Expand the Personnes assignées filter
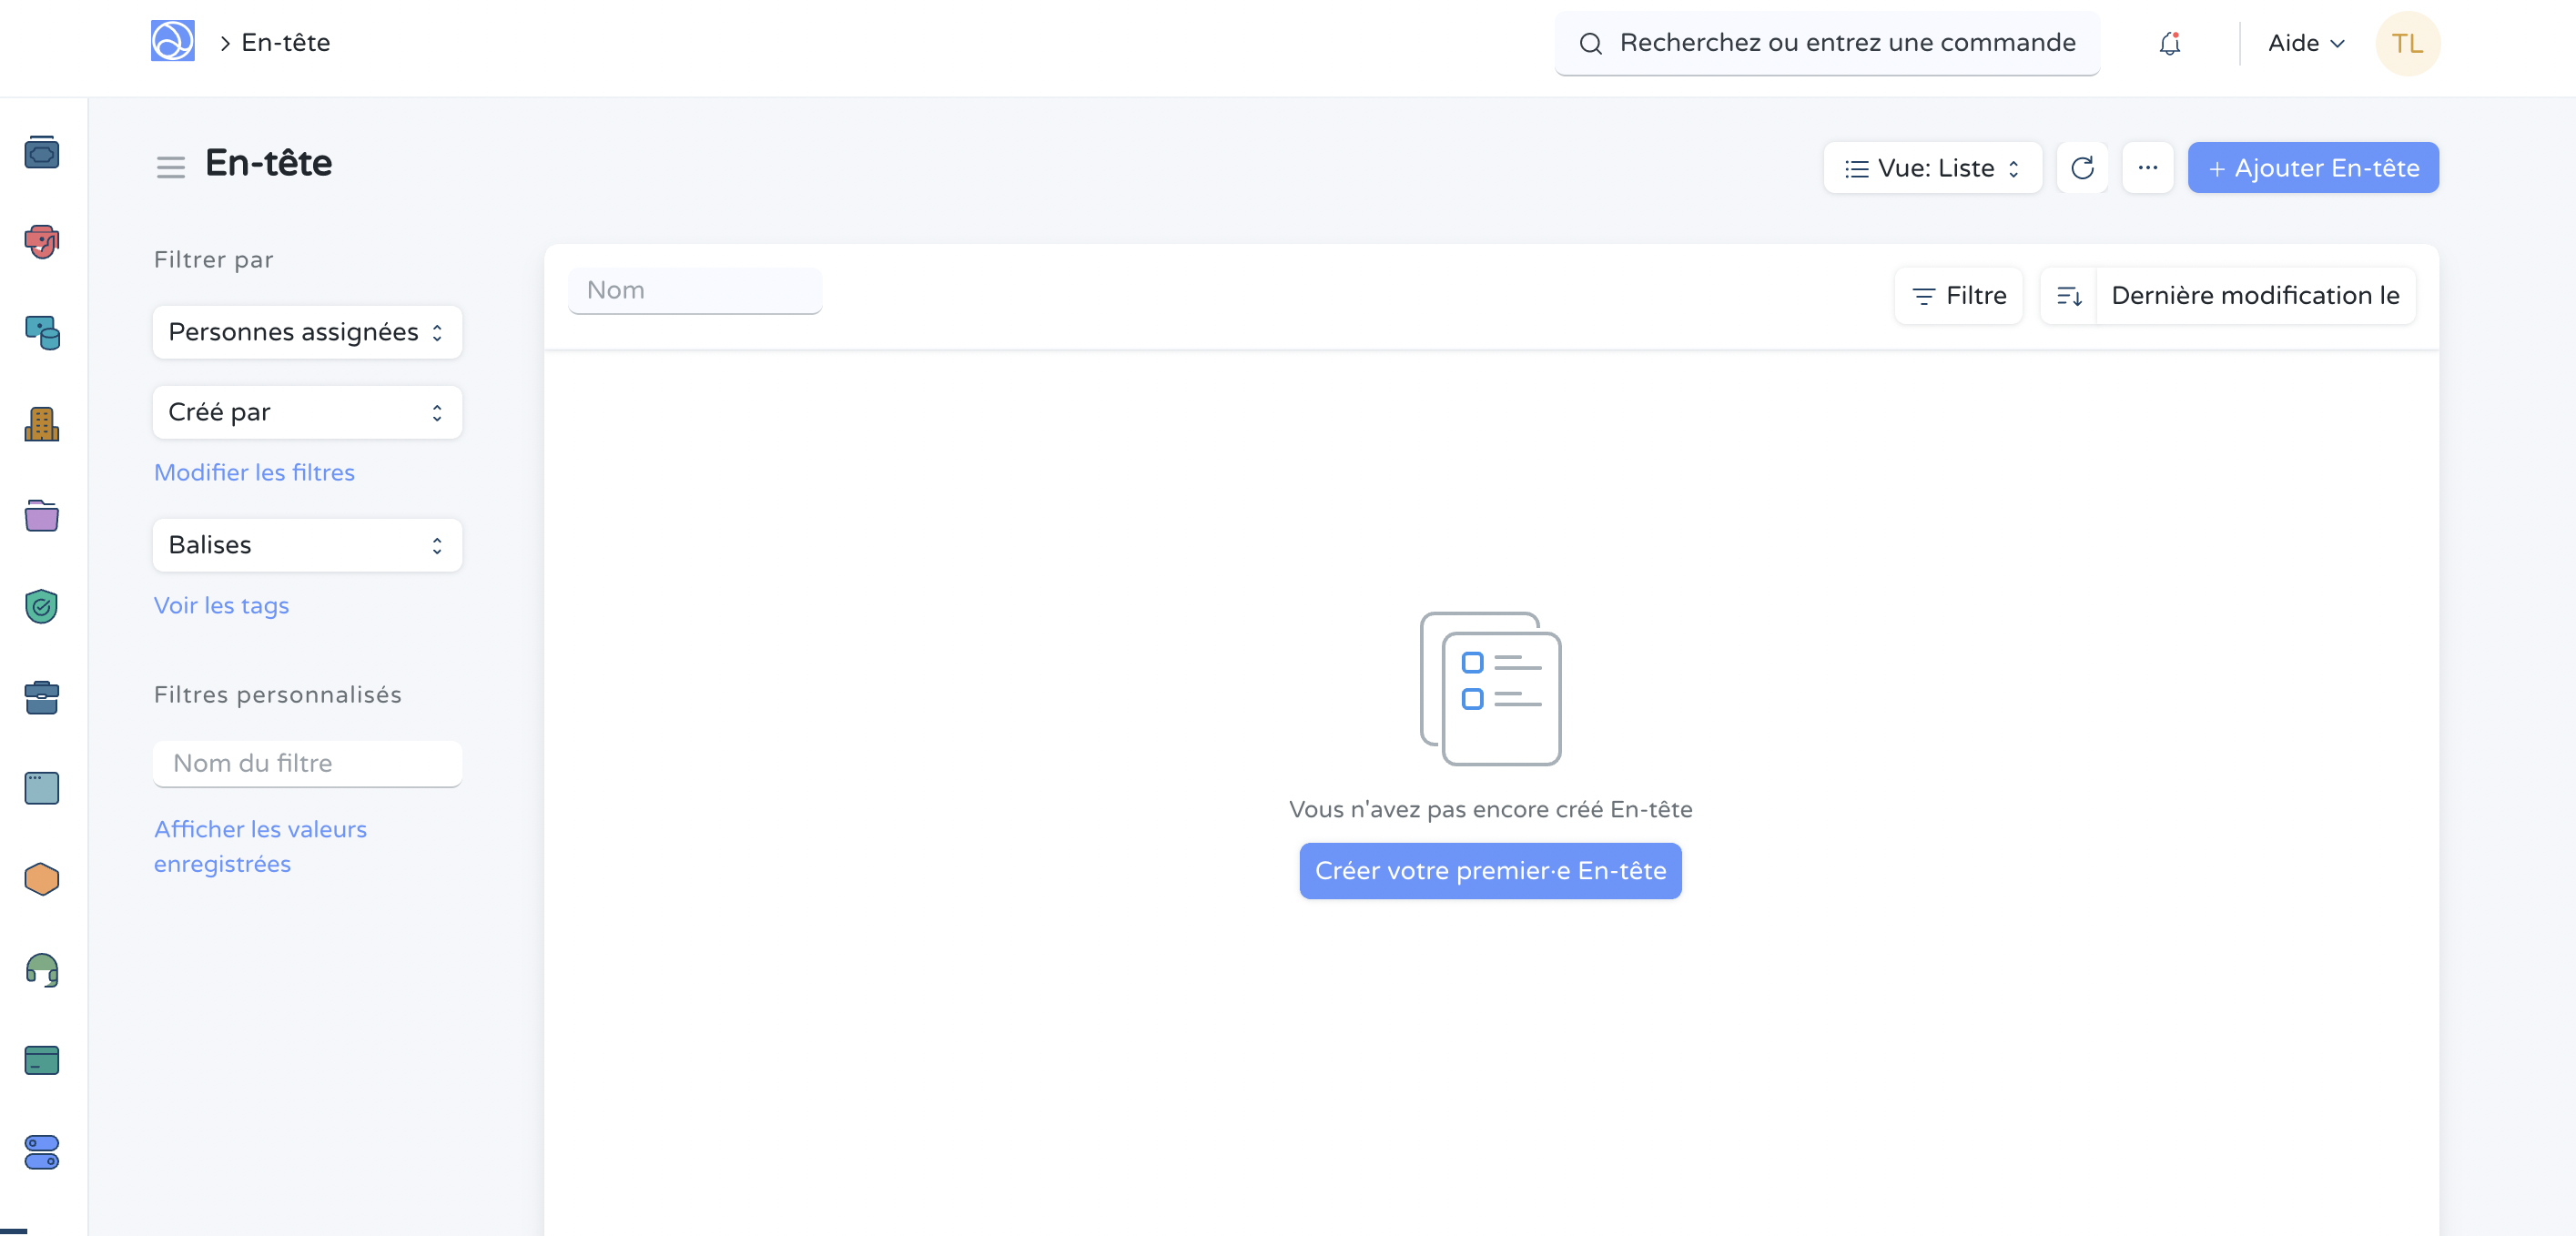This screenshot has width=2576, height=1236. click(307, 332)
